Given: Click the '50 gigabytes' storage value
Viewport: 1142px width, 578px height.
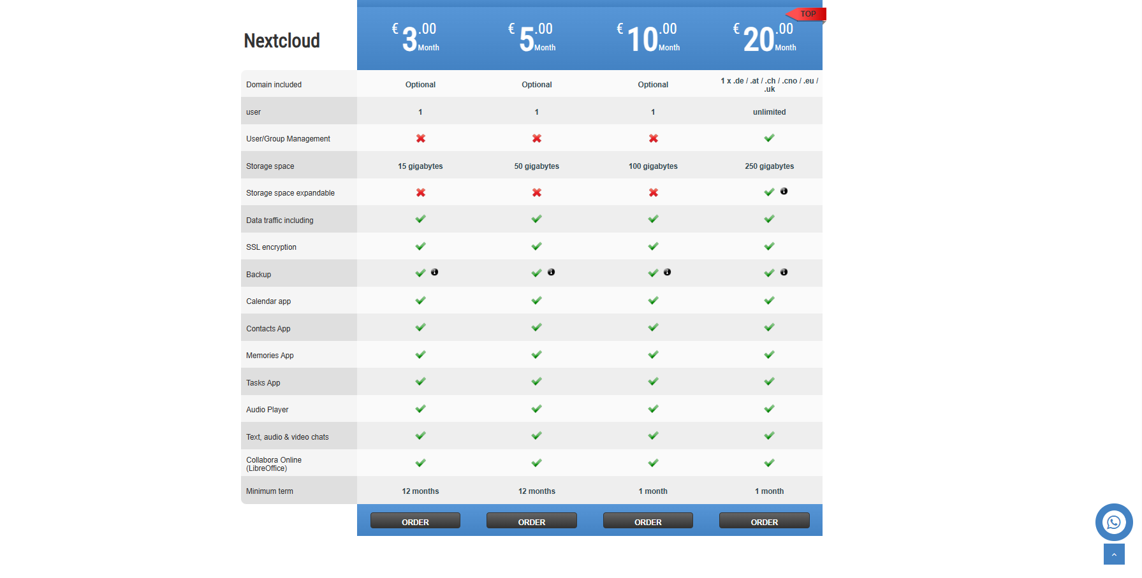Looking at the screenshot, I should 537,166.
